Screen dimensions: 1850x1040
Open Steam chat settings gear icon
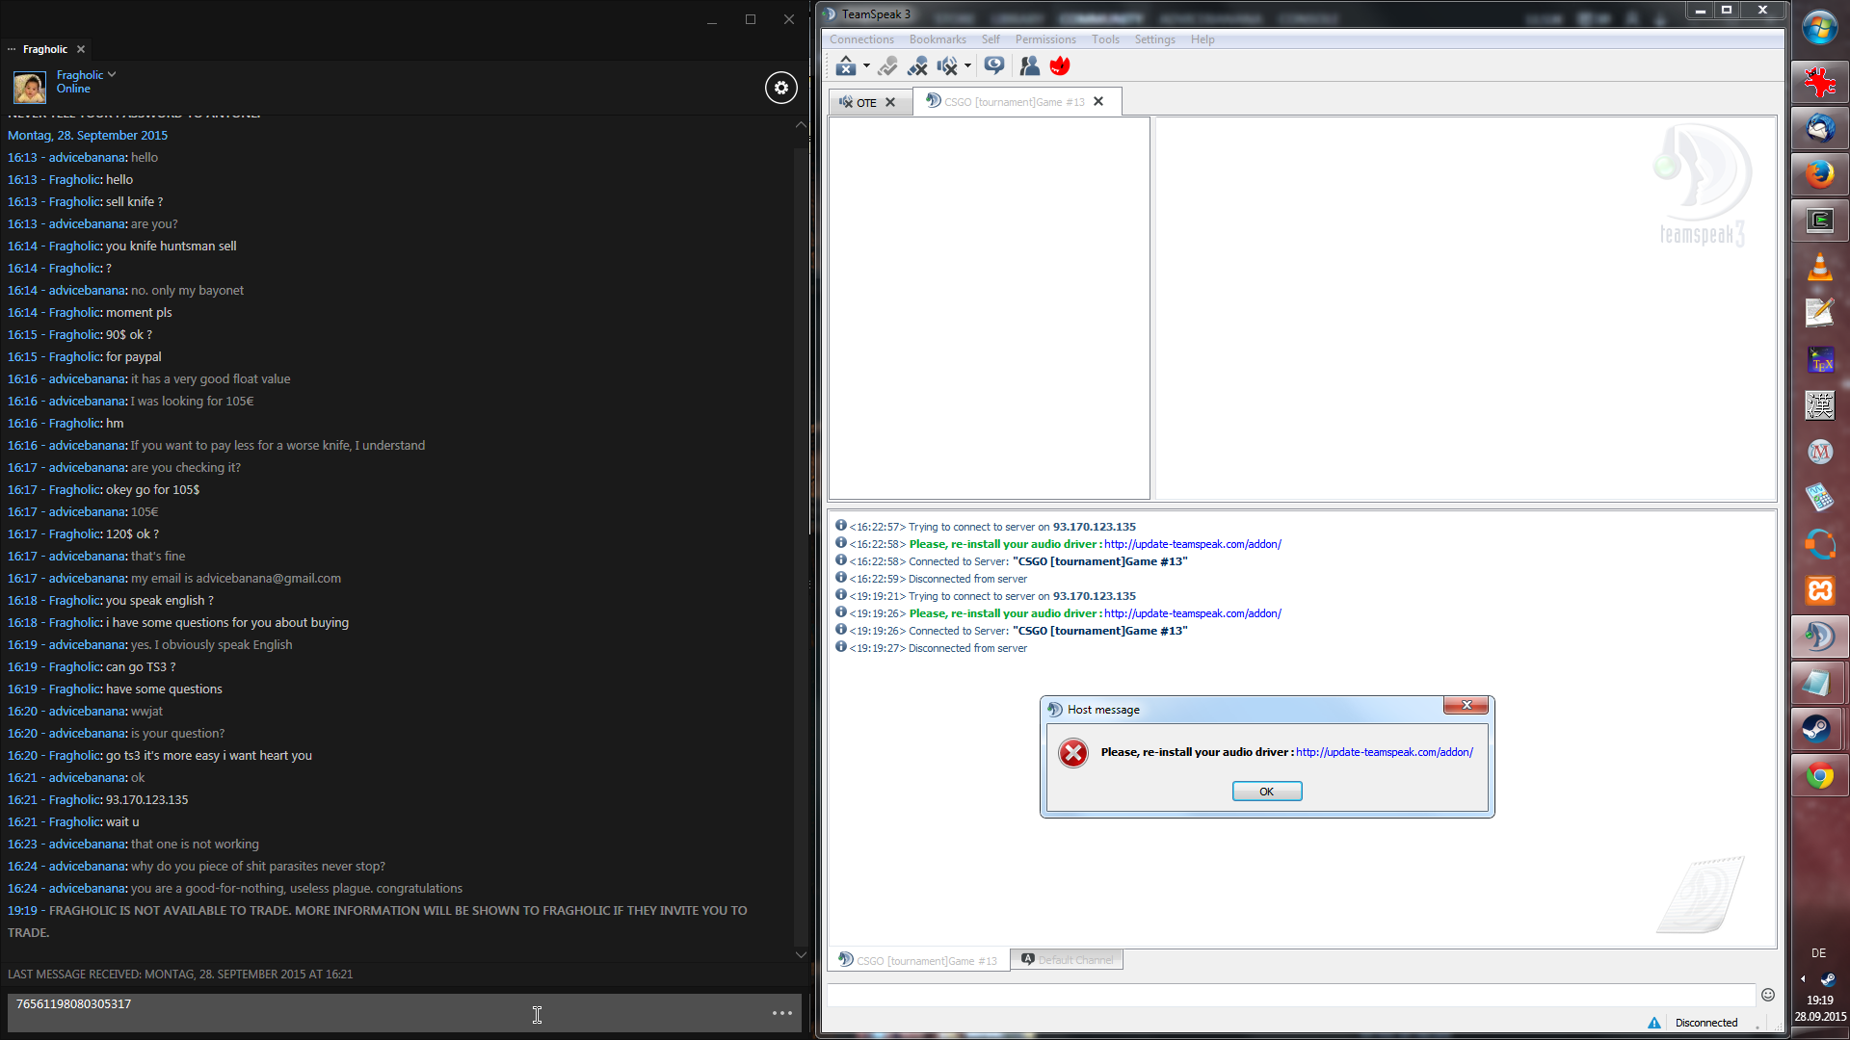coord(780,88)
